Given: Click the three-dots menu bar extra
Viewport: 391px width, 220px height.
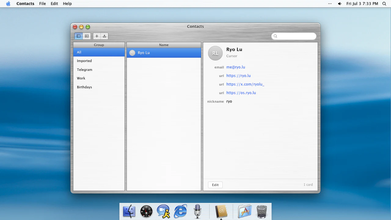Looking at the screenshot, I should pyautogui.click(x=330, y=4).
